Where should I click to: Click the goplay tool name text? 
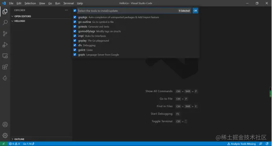[82, 41]
